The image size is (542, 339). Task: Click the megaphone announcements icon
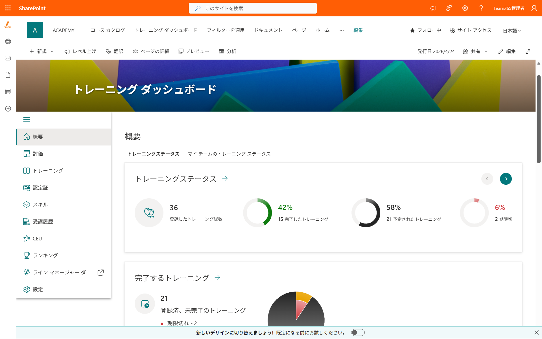pyautogui.click(x=432, y=8)
